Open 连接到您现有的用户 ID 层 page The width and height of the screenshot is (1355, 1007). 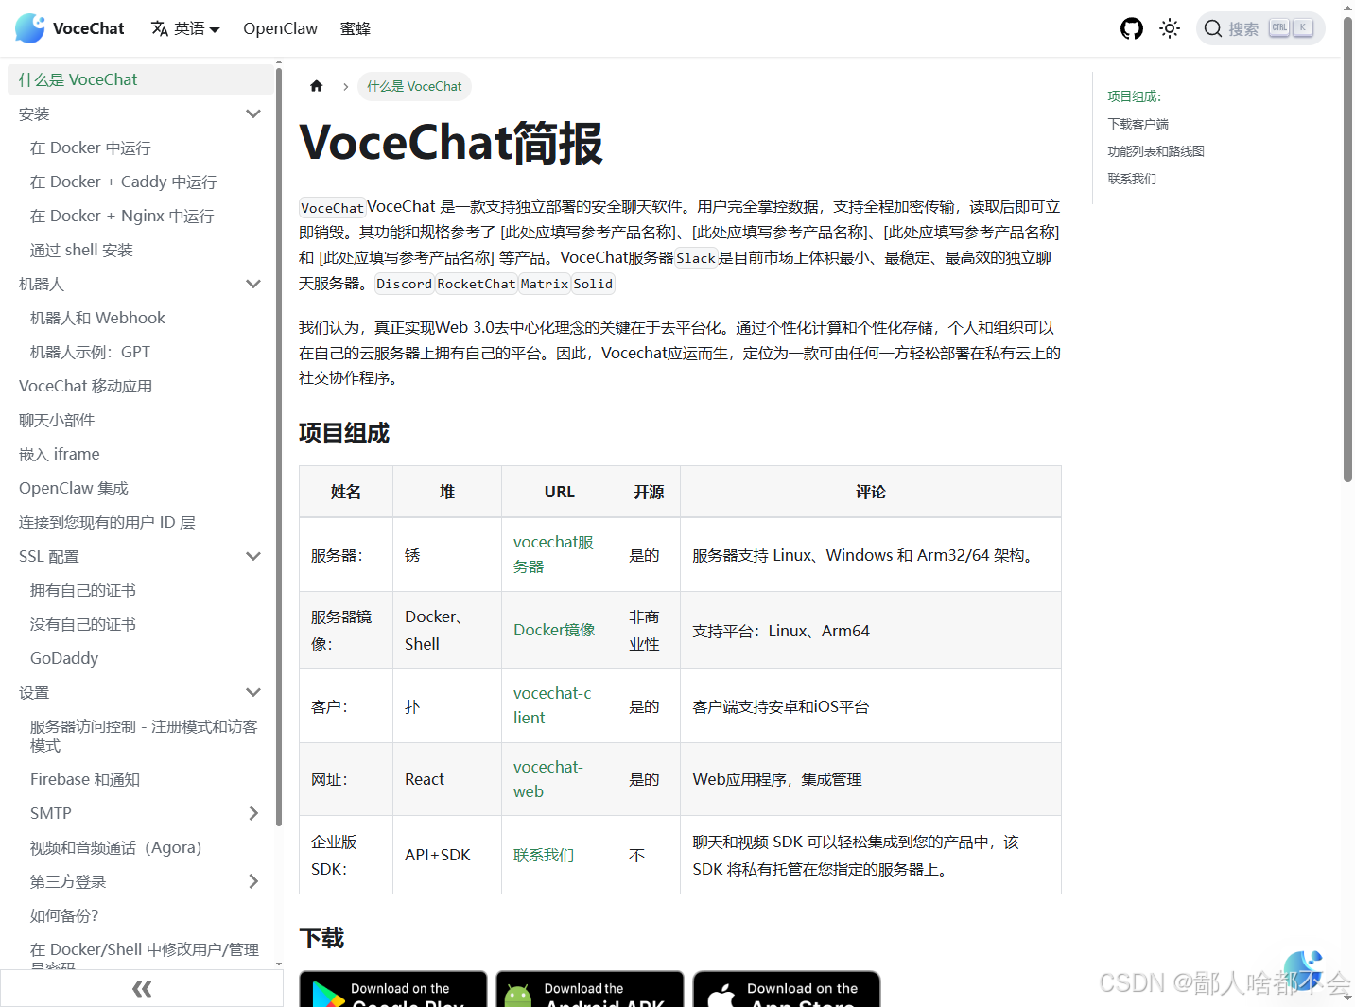[x=107, y=522]
